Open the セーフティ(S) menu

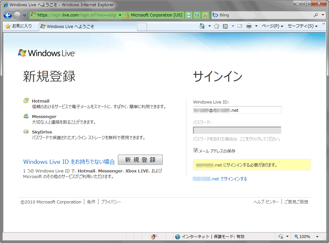303,26
